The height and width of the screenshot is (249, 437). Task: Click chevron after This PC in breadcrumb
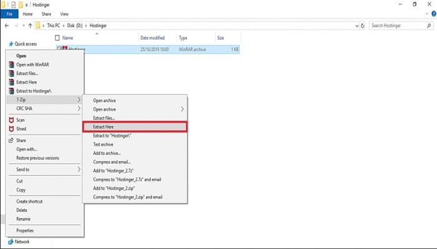(64, 26)
